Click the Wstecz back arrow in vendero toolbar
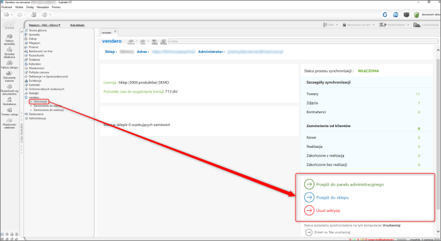The width and height of the screenshot is (441, 241). click(x=131, y=42)
